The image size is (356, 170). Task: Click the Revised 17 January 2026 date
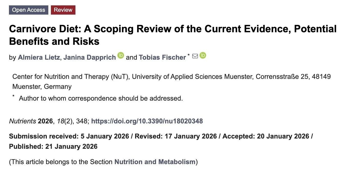coord(176,136)
